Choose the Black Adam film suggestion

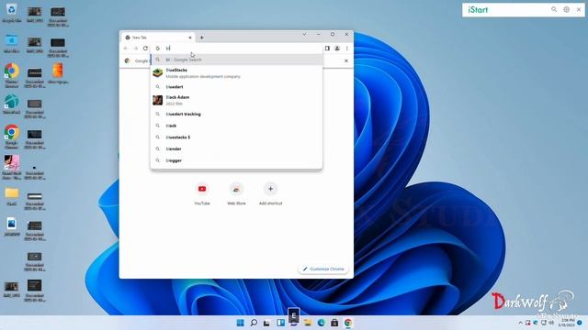(236, 100)
